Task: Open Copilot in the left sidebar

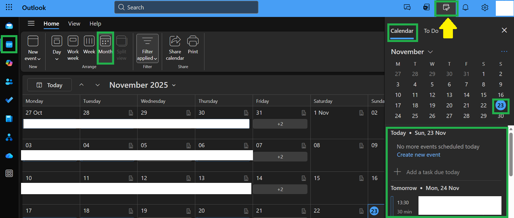Action: (9, 63)
